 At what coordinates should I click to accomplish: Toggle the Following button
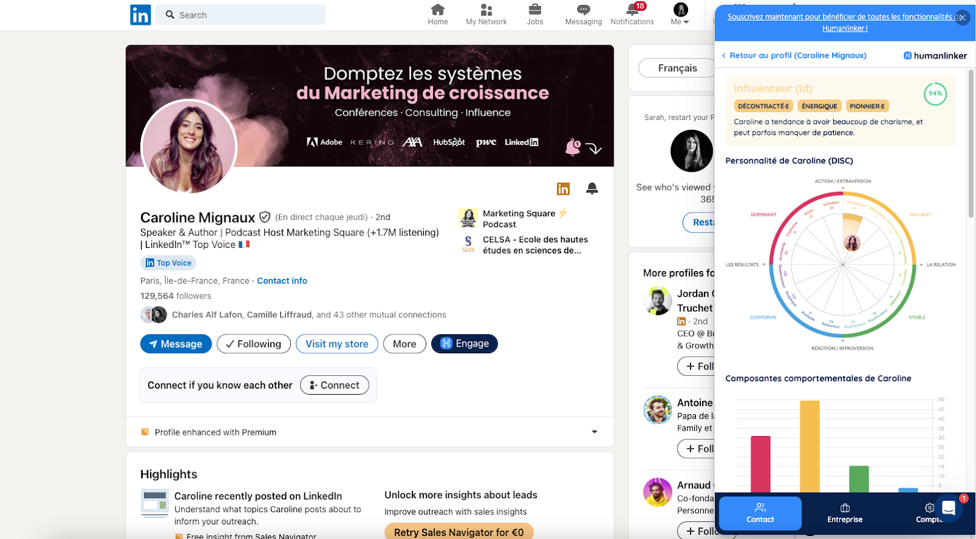click(254, 344)
